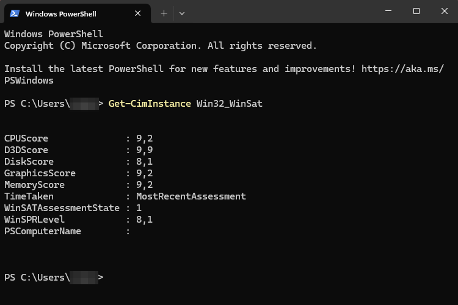Open a new tab with the plus button

164,13
